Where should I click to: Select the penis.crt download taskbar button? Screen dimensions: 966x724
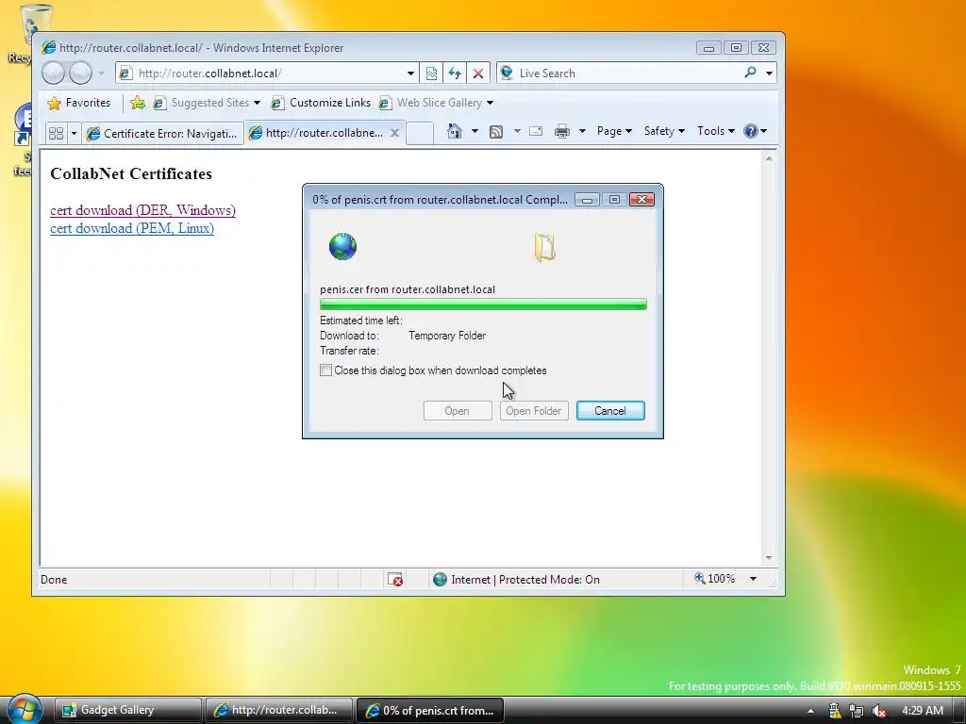430,710
